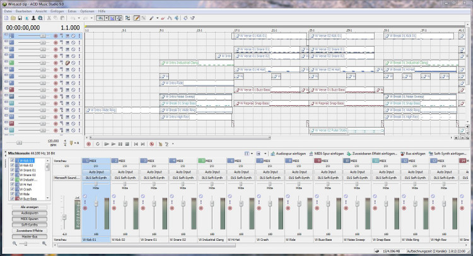The width and height of the screenshot is (473, 256).
Task: Select the Draw pencil tool
Action: (137, 18)
